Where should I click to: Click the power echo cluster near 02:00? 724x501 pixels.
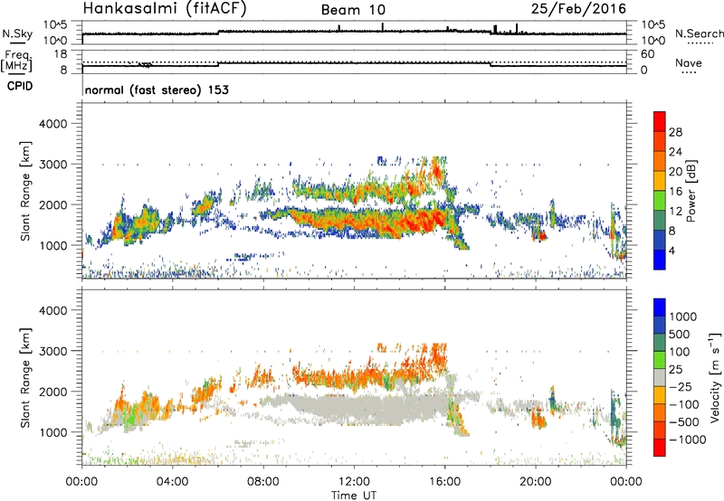point(137,225)
